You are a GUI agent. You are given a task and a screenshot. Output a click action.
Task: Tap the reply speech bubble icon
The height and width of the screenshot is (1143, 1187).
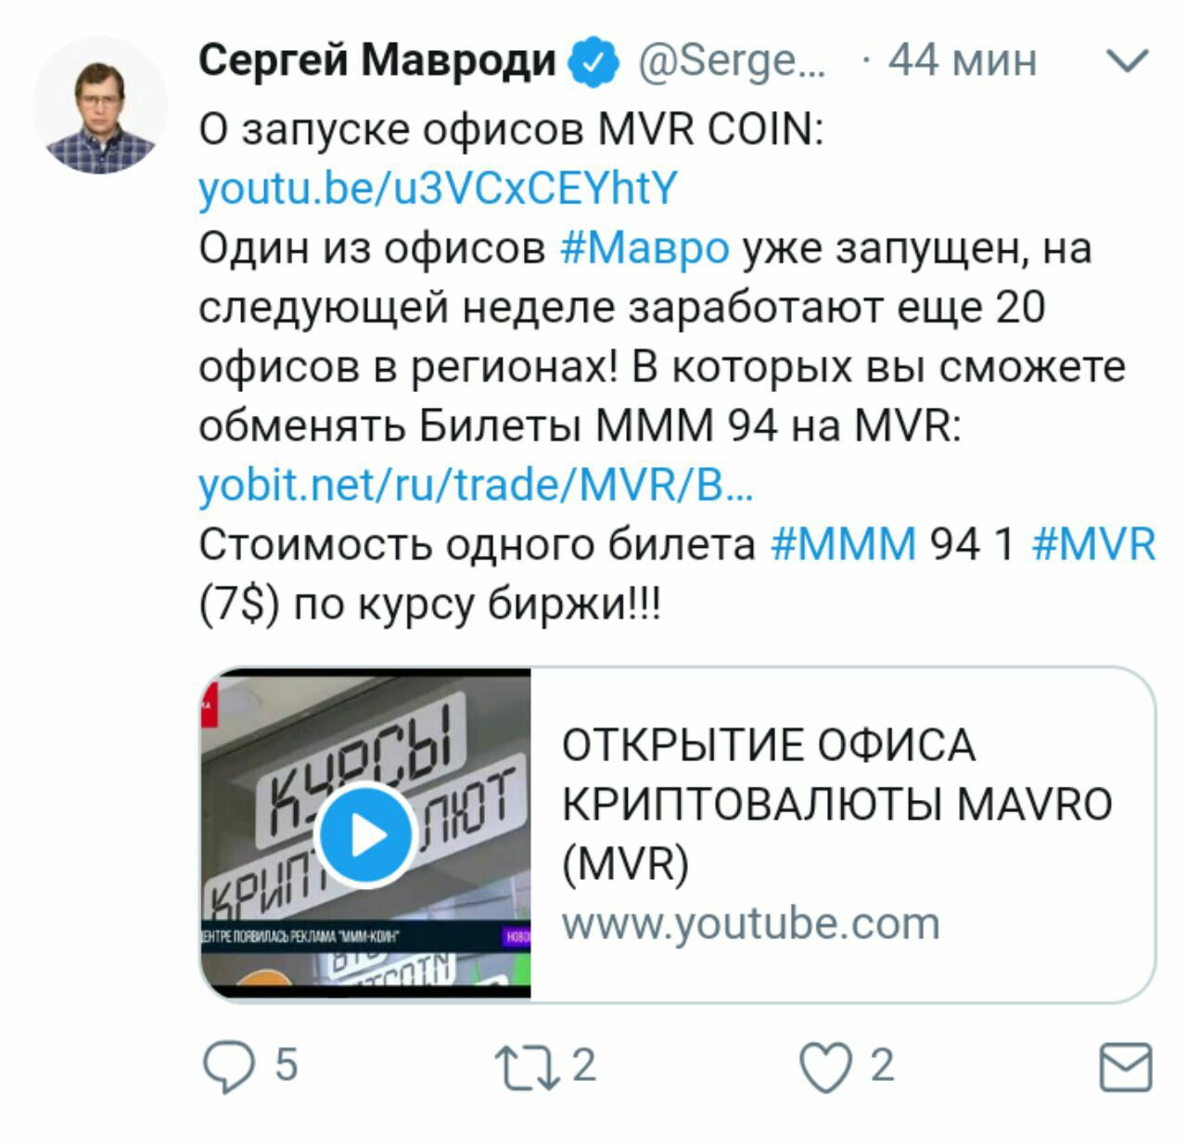[x=228, y=1067]
